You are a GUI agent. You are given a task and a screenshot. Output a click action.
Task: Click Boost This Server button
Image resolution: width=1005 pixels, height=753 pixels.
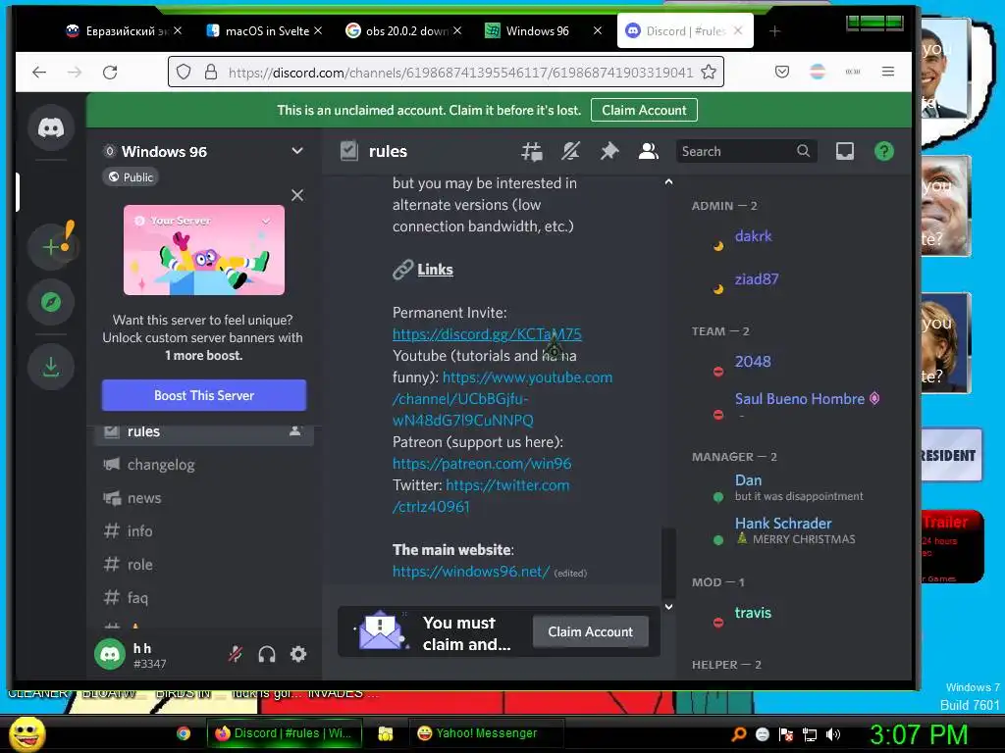coord(204,395)
